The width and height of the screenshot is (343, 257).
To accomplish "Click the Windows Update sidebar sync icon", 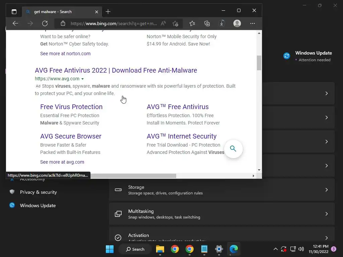I will tap(12, 205).
